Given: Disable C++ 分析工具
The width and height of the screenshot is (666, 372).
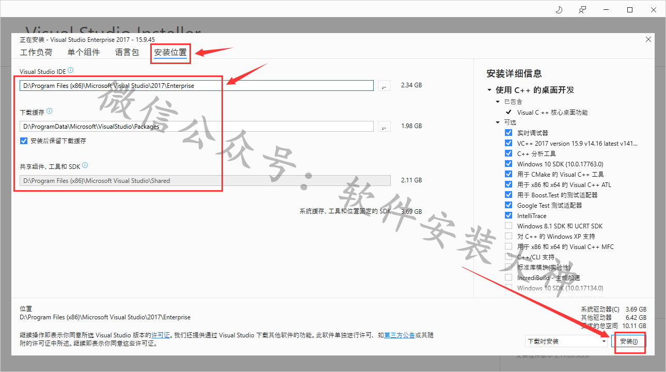Looking at the screenshot, I should [x=509, y=153].
